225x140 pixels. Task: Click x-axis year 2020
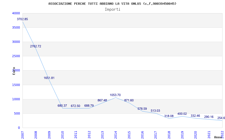pos(196,135)
